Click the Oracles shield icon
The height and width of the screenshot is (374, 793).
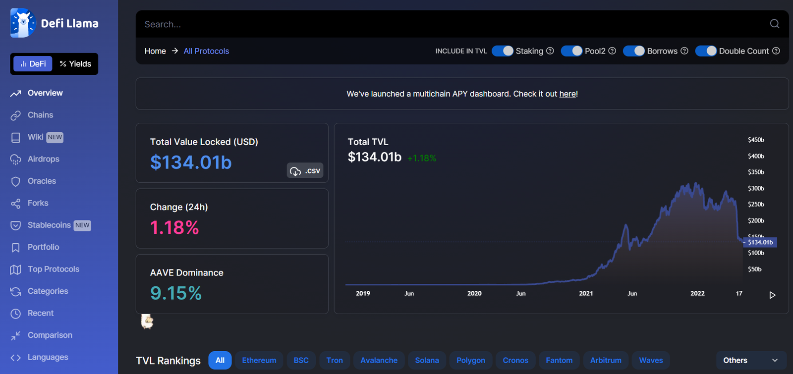coord(16,181)
